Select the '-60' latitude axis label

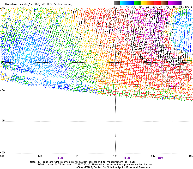pyautogui.click(x=2, y=153)
